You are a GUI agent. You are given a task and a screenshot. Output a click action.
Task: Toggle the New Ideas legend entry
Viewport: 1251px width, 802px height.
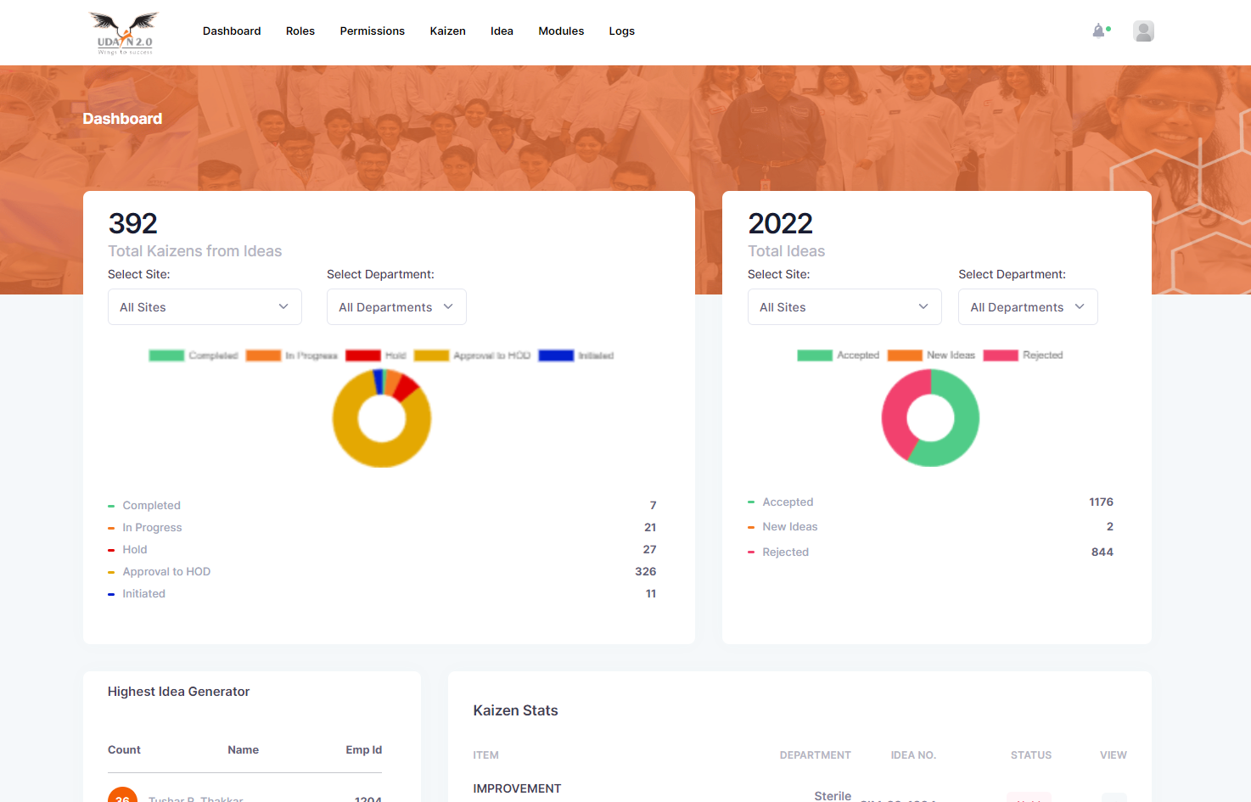coord(940,355)
